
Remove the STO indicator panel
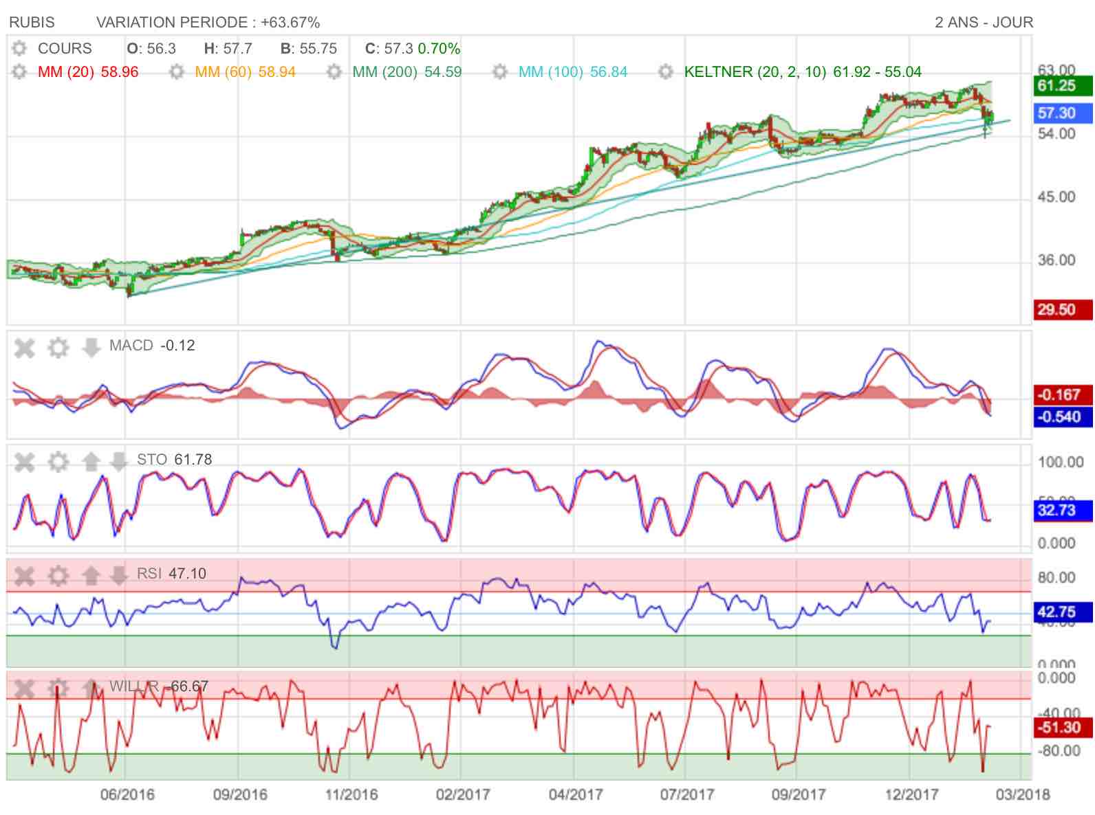pyautogui.click(x=25, y=461)
